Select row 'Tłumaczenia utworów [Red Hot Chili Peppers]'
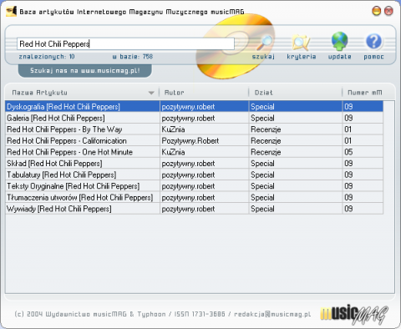401x329 pixels. pos(194,197)
